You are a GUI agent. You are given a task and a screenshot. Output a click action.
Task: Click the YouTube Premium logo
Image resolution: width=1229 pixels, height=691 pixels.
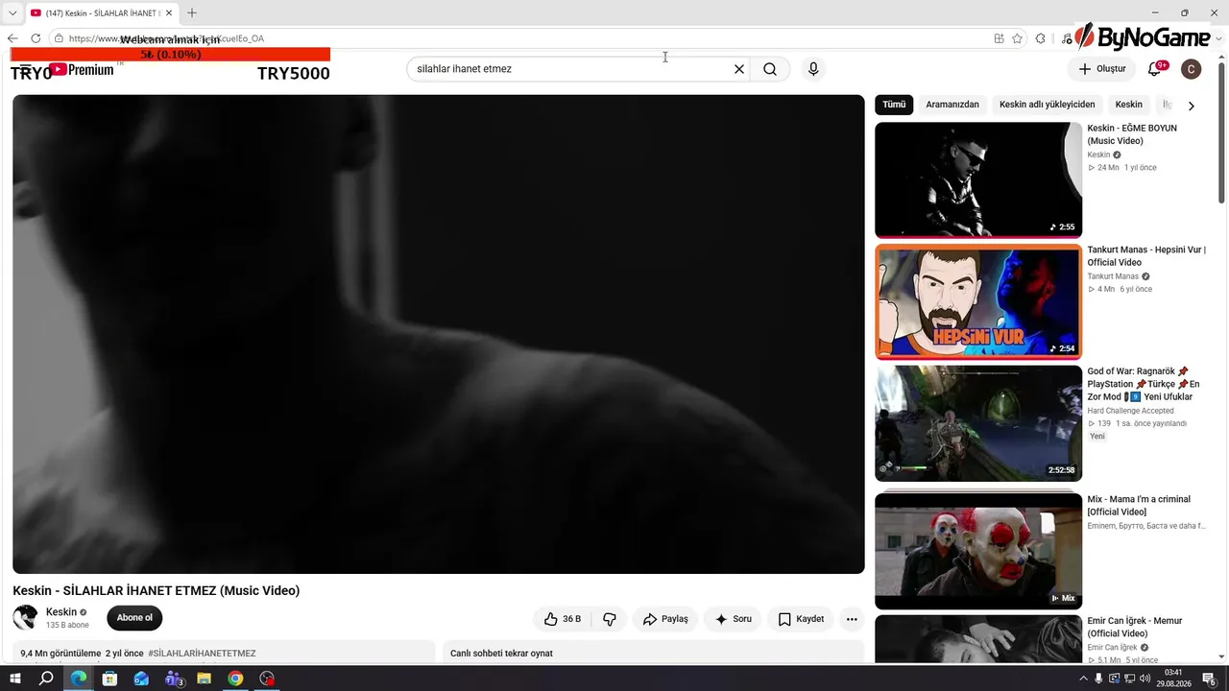pos(82,69)
